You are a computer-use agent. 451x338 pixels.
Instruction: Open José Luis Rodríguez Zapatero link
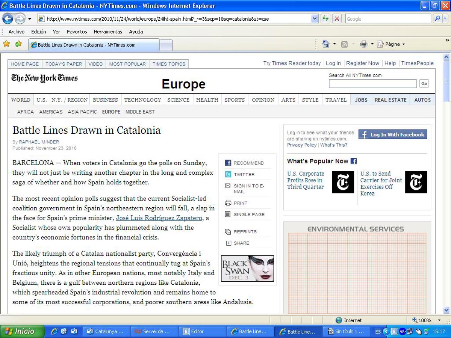159,218
